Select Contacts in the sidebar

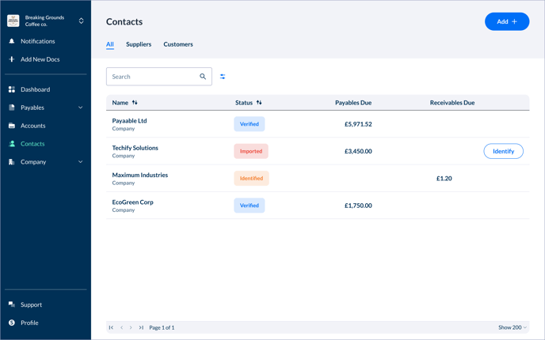32,144
